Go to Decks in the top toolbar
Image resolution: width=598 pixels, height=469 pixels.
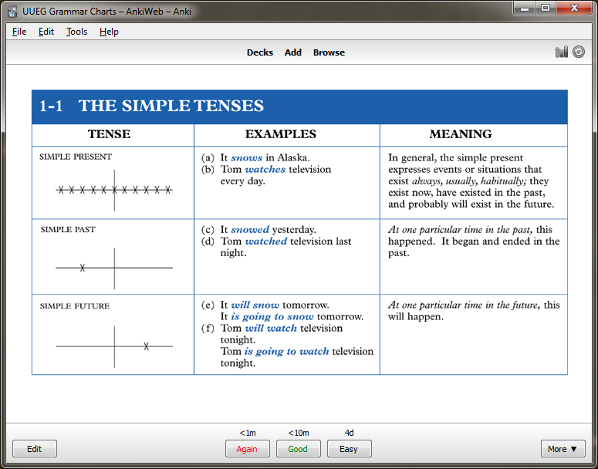tap(260, 52)
